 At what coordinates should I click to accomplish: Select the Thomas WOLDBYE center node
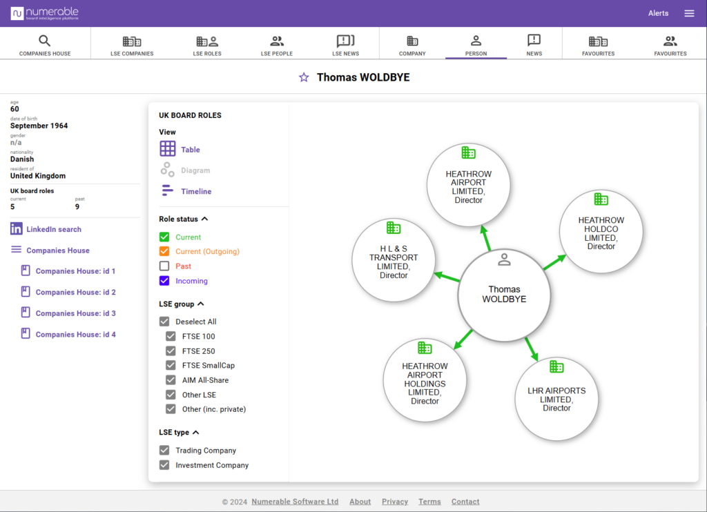click(504, 295)
